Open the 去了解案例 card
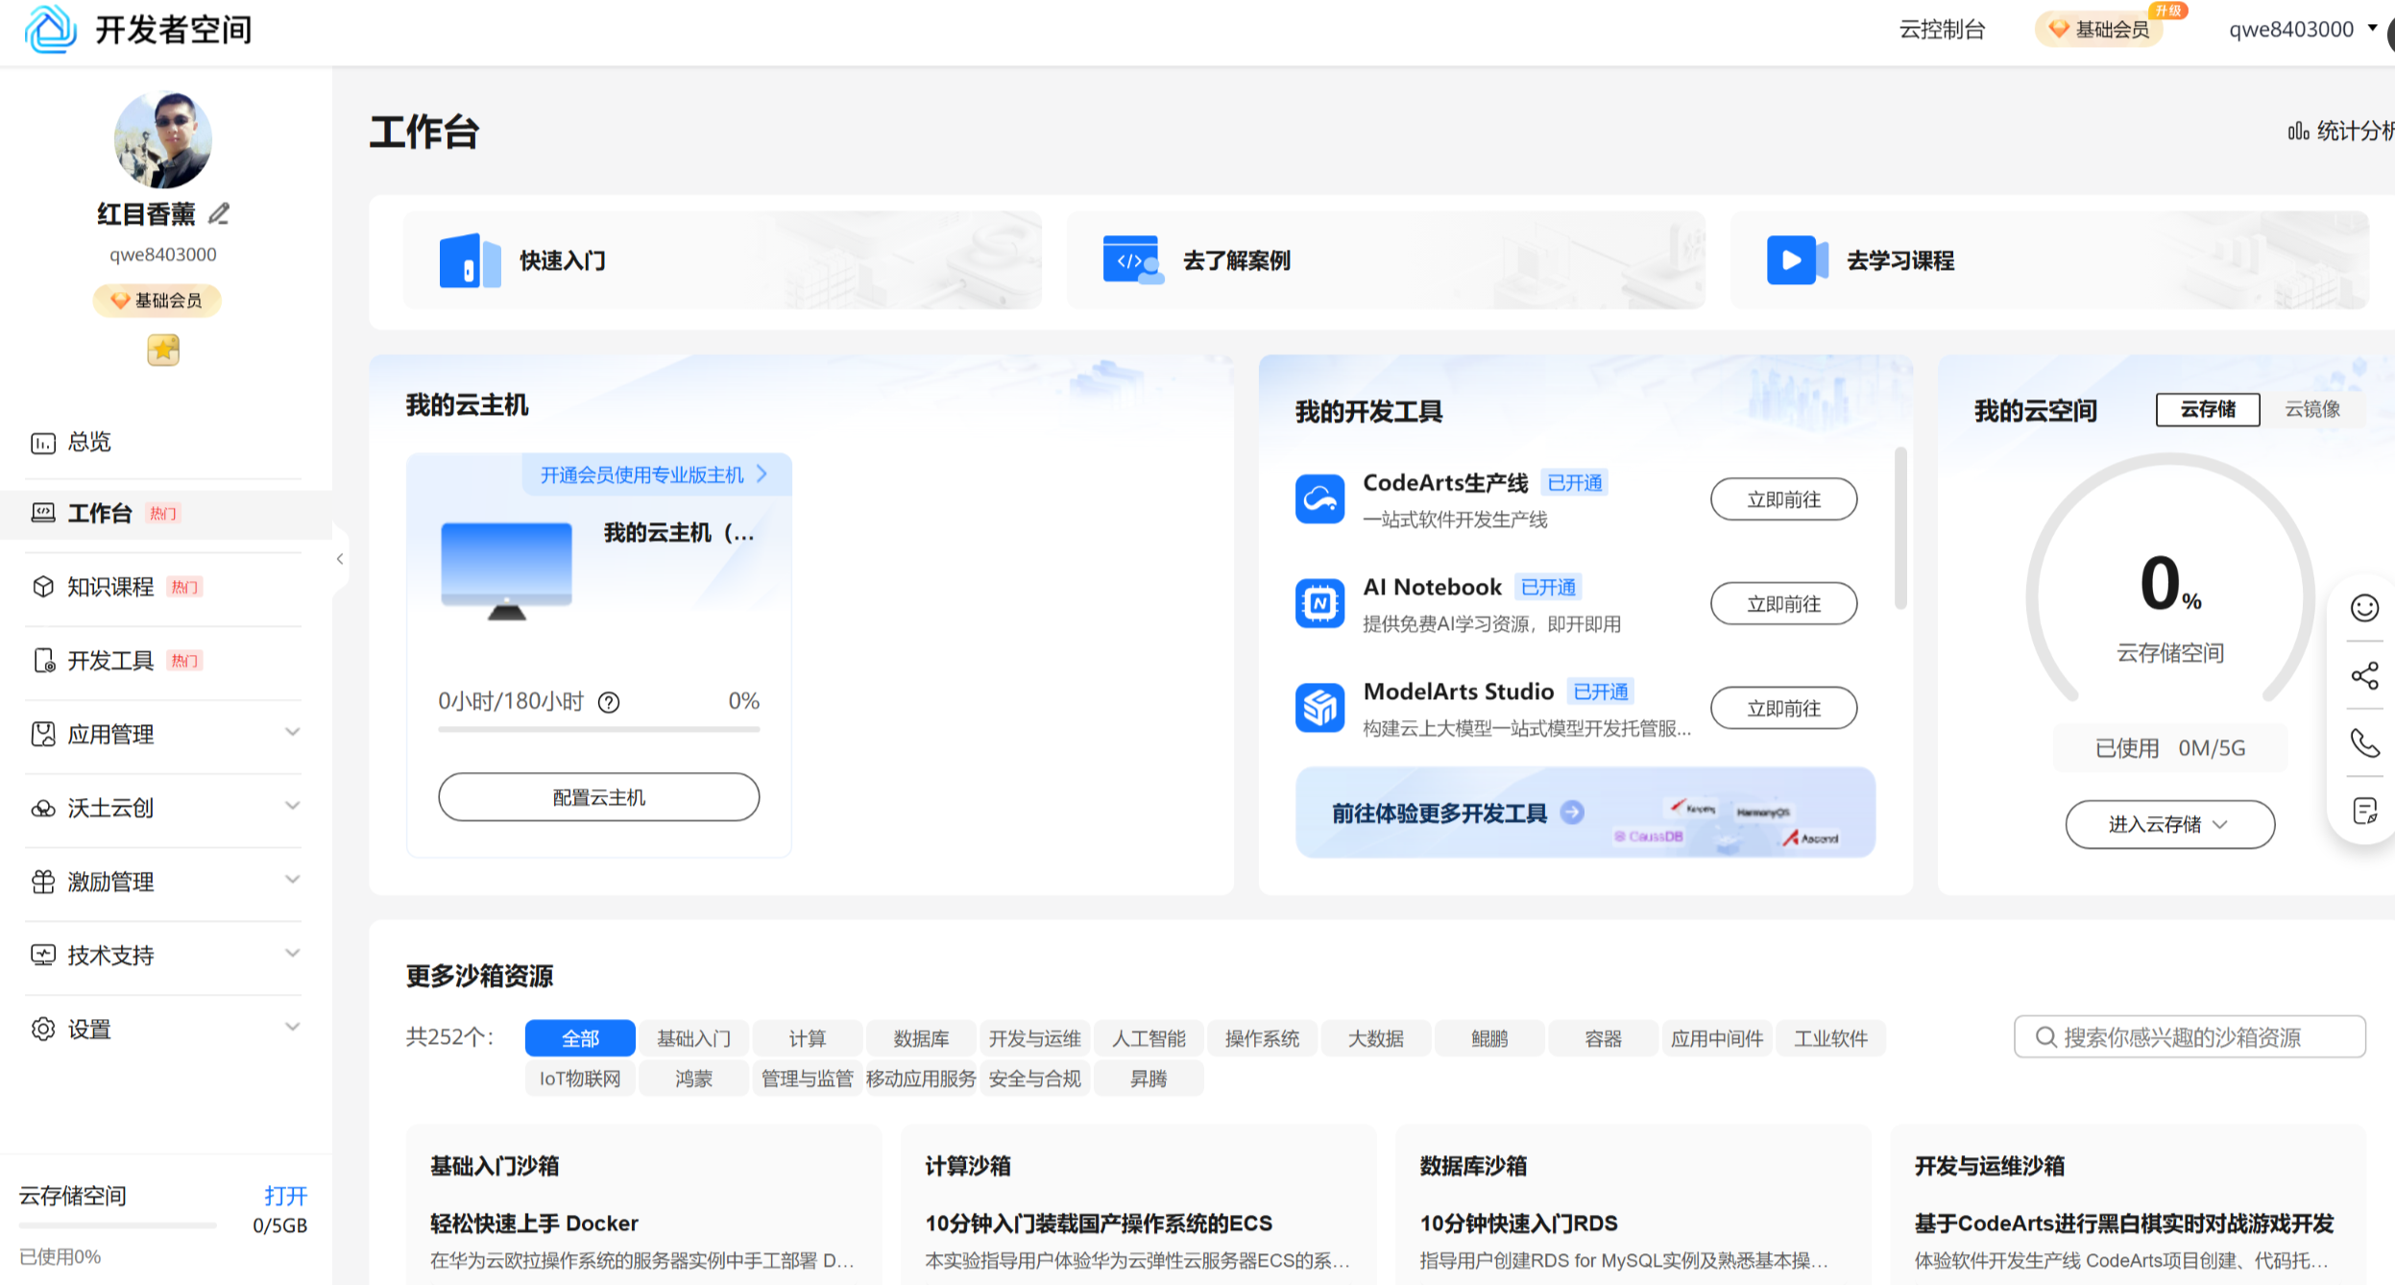Image resolution: width=2395 pixels, height=1285 pixels. (1386, 260)
